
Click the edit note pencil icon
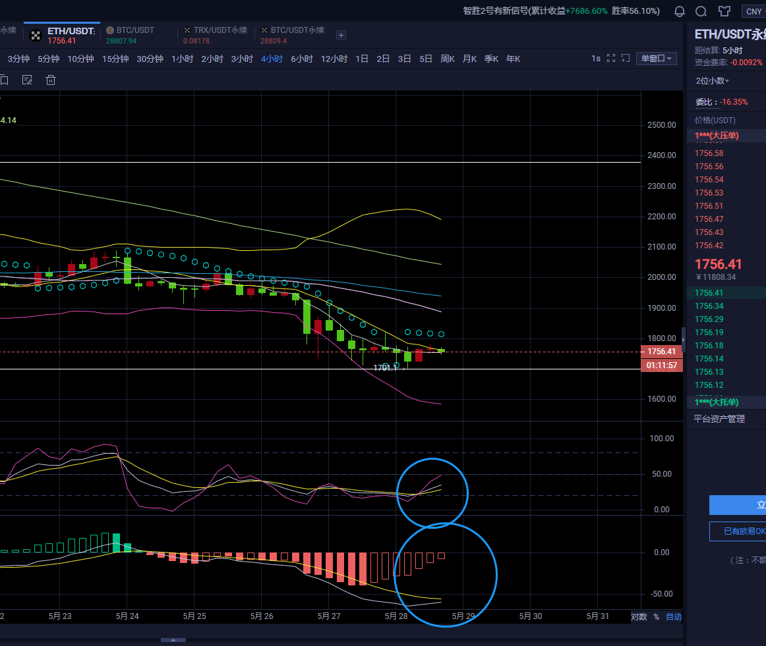[x=27, y=80]
